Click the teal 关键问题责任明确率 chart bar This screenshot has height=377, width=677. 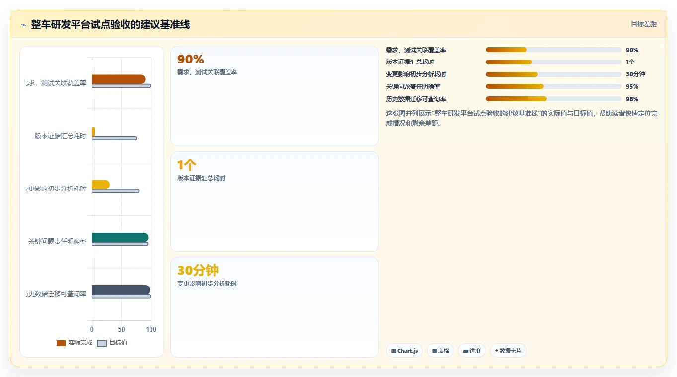(x=120, y=237)
